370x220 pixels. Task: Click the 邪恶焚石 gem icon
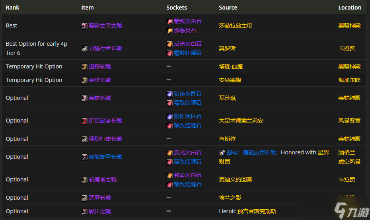pyautogui.click(x=169, y=31)
